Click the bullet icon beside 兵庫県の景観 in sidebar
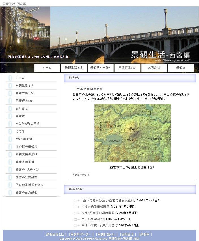 coord(10,162)
